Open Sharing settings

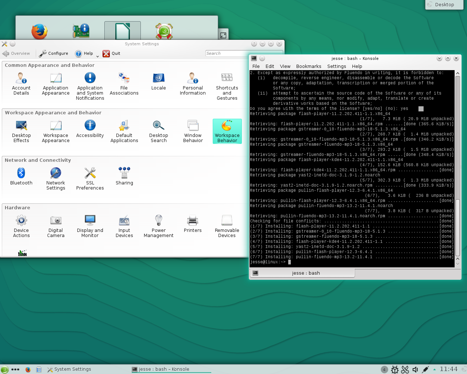point(124,176)
